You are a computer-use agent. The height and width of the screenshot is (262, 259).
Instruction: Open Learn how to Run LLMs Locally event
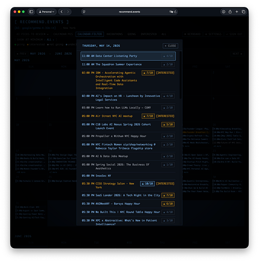(x=128, y=108)
